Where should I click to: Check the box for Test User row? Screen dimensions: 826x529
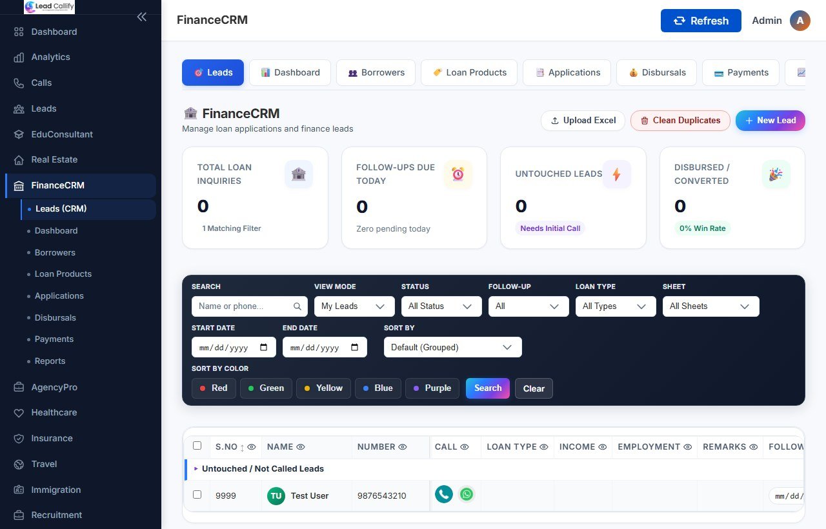tap(197, 495)
